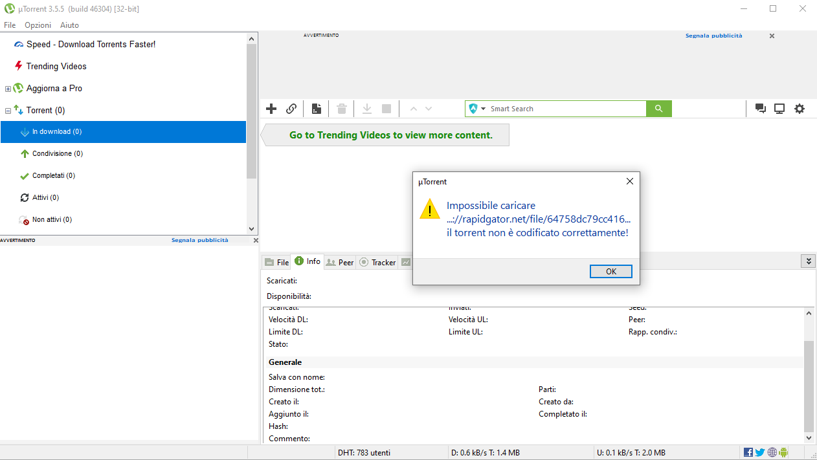
Task: Switch to the Tracker tab
Action: tap(377, 262)
